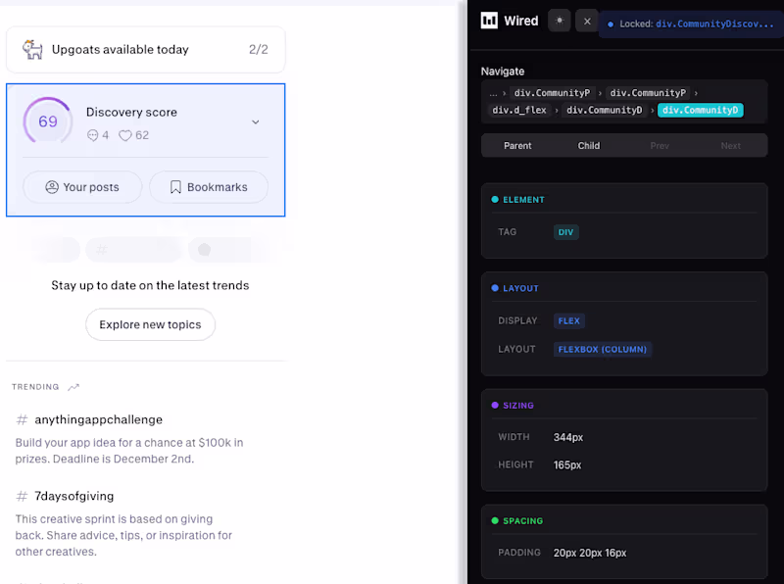Select first div.CommunityP breadcrumb
784x584 pixels.
552,93
